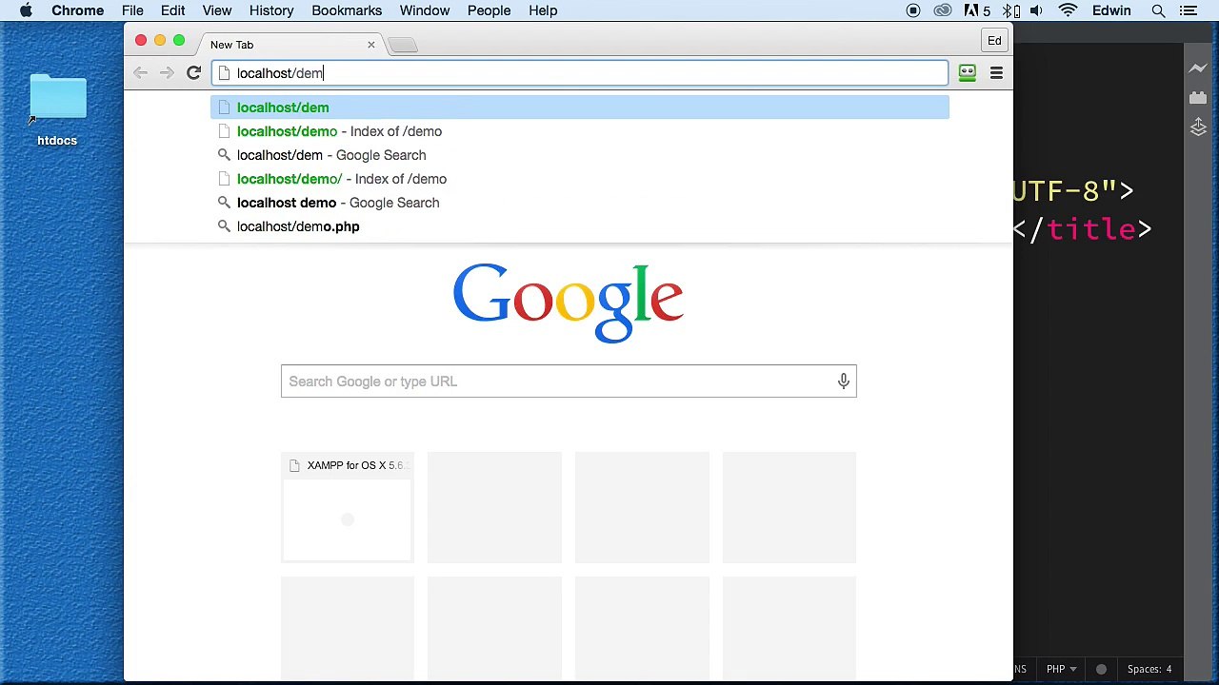Image resolution: width=1219 pixels, height=685 pixels.
Task: Open the volume control in menu bar
Action: [x=1036, y=10]
